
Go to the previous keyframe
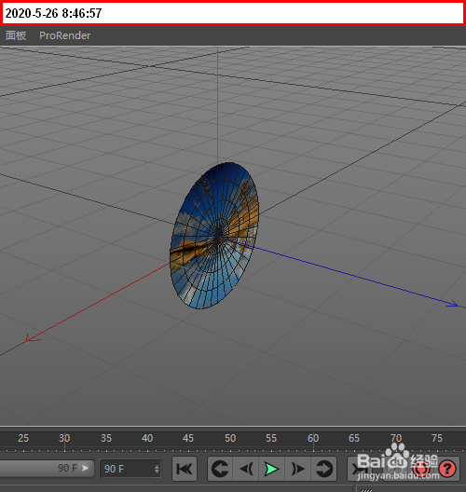pos(220,469)
